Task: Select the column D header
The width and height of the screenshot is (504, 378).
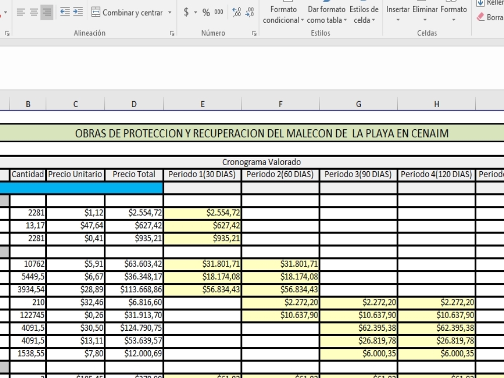Action: 134,104
